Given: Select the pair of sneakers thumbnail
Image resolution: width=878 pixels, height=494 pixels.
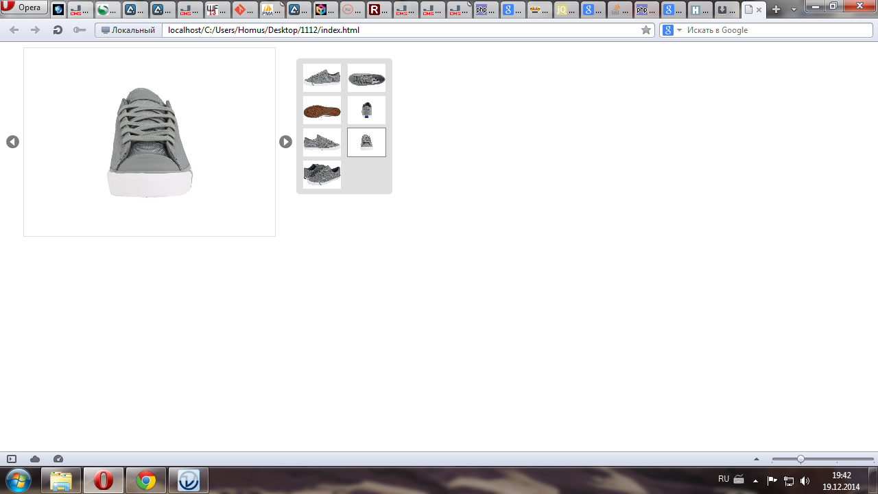Looking at the screenshot, I should (x=322, y=174).
